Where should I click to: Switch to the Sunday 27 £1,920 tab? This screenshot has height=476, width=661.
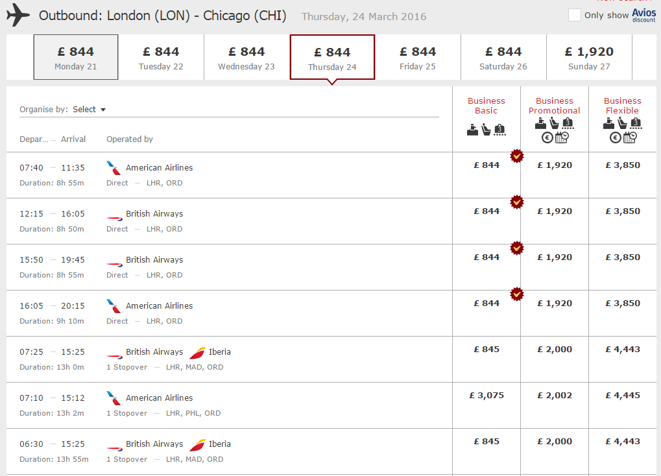tap(589, 57)
